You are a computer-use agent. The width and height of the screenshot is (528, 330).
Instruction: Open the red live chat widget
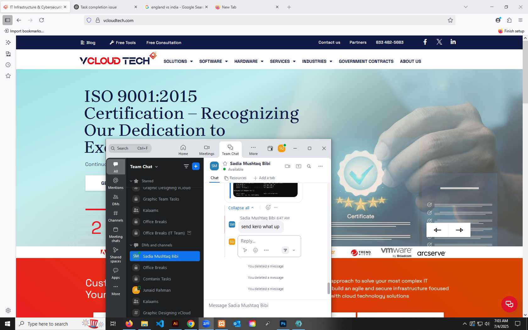click(x=509, y=304)
